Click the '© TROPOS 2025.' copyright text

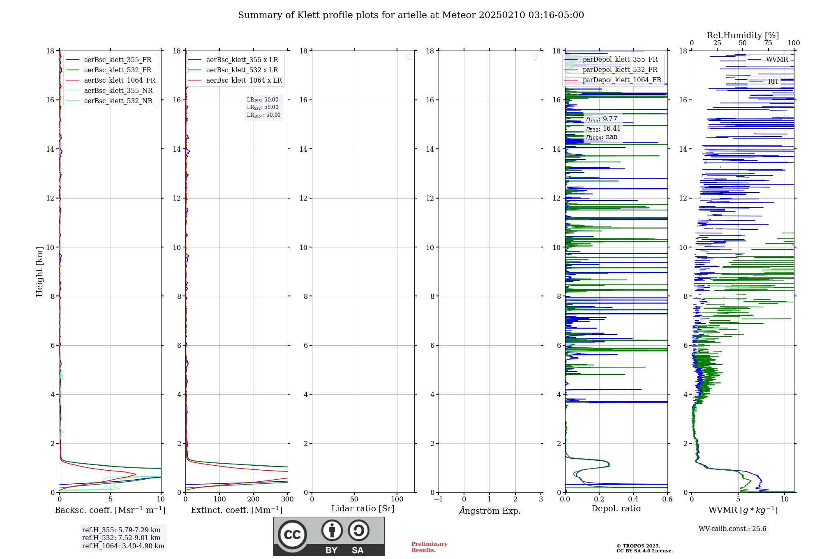point(638,546)
